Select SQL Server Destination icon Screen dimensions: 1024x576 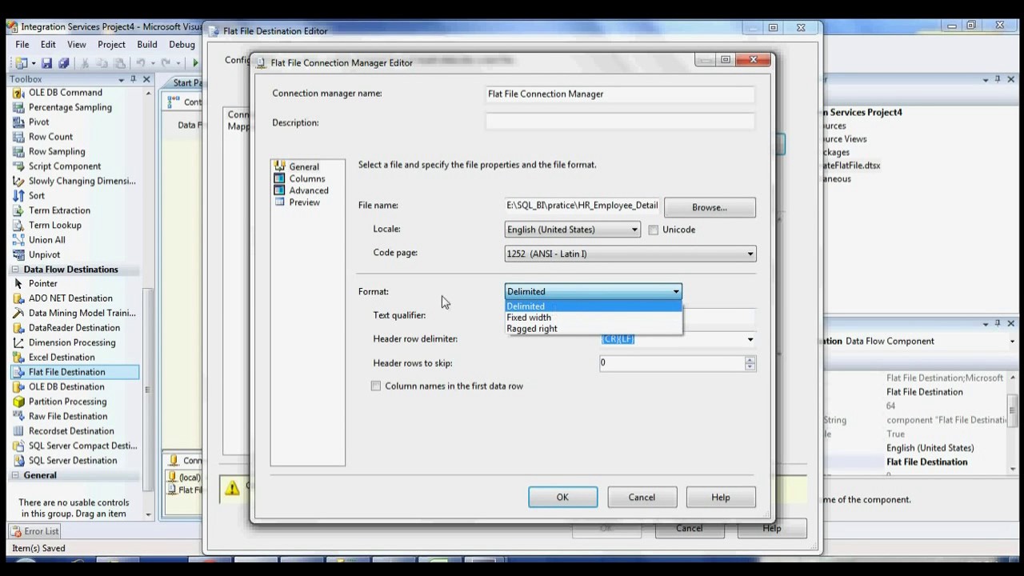point(19,461)
